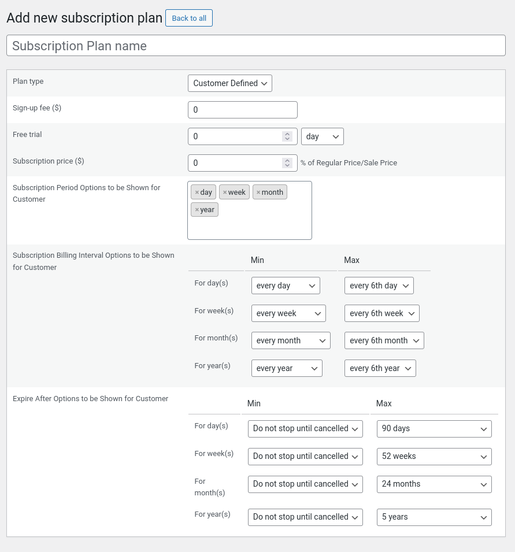Expand Max billing interval 'every 6th week'
This screenshot has width=515, height=552.
point(381,313)
